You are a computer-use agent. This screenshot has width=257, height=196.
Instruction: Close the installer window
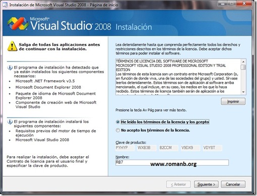pyautogui.click(x=244, y=4)
